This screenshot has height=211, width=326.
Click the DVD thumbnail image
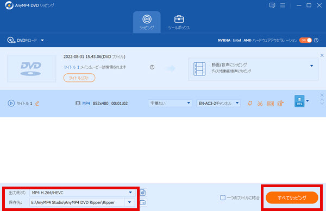pyautogui.click(x=32, y=69)
